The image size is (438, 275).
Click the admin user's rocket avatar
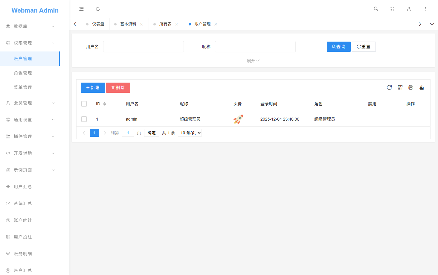[238, 119]
